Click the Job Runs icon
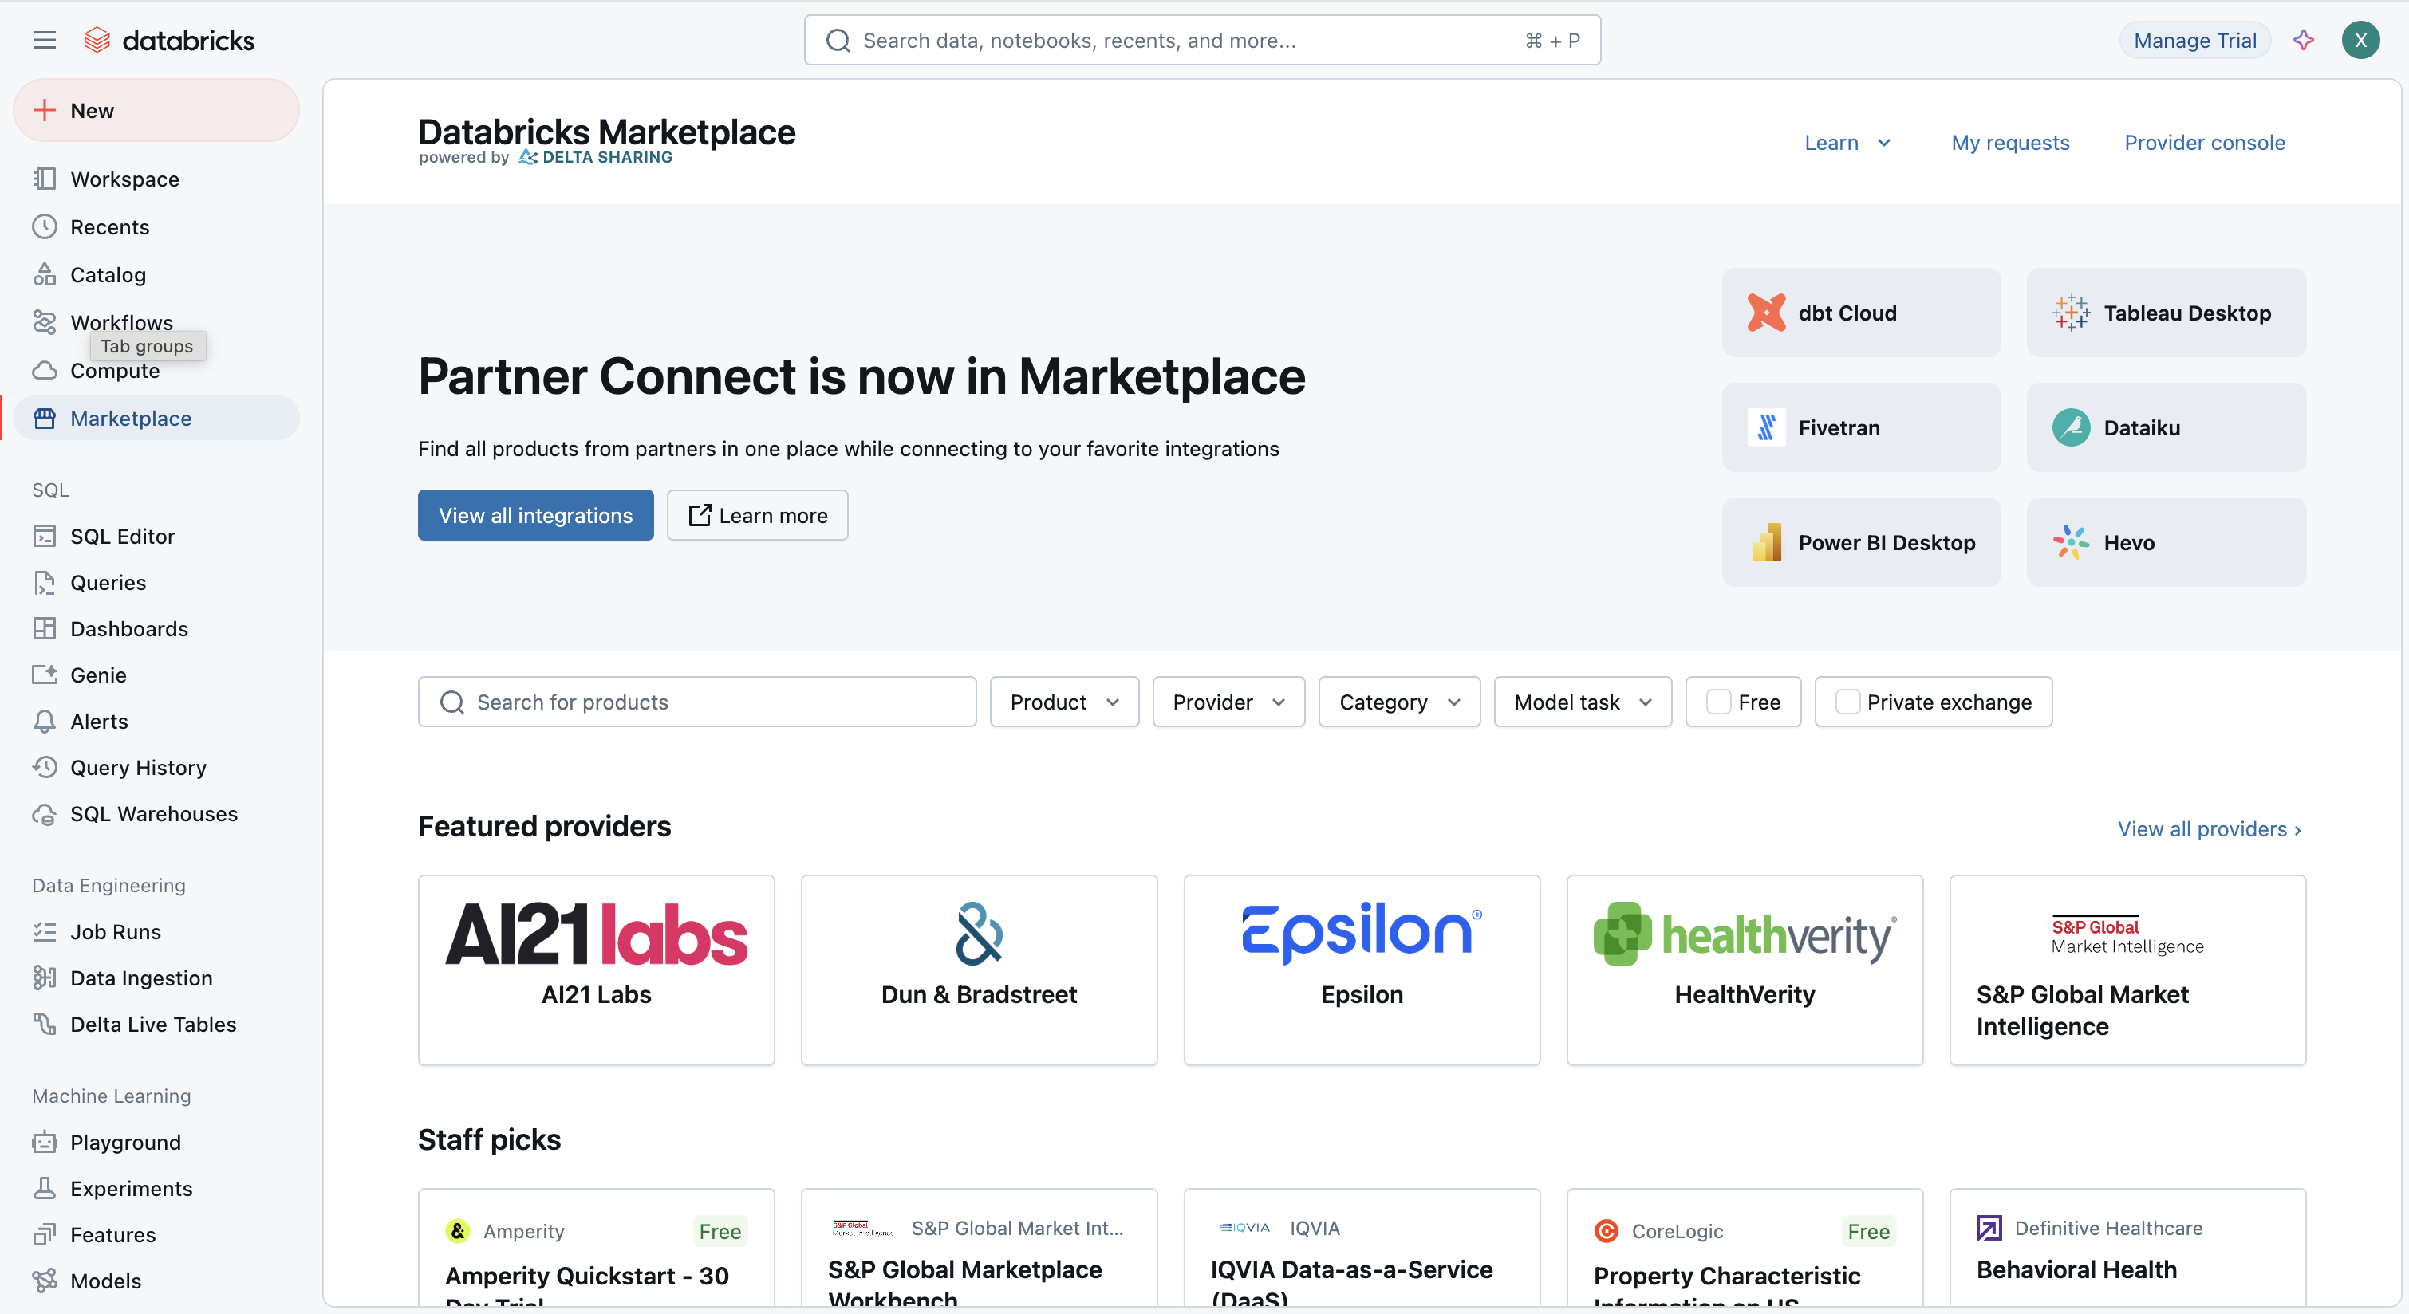 [45, 930]
